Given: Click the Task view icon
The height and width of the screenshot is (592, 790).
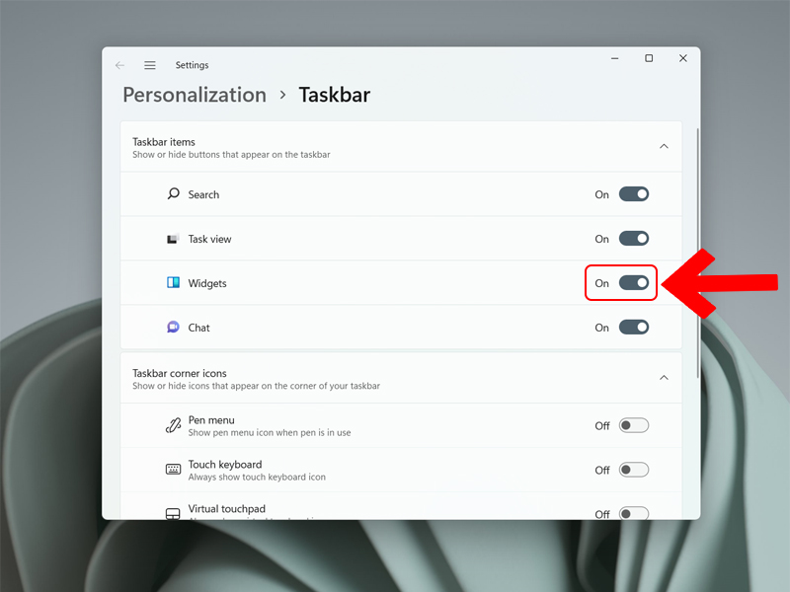Looking at the screenshot, I should pyautogui.click(x=173, y=239).
